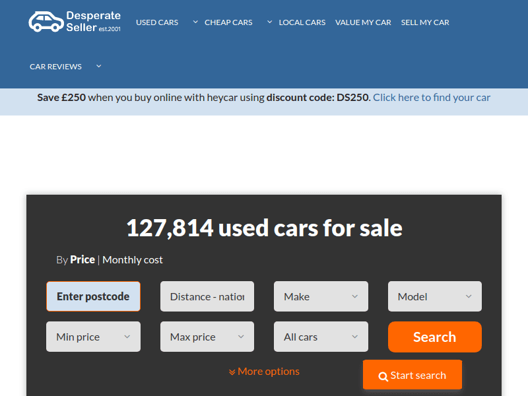Expand the Cheap Cars menu chevron
This screenshot has width=528, height=396.
click(x=269, y=22)
